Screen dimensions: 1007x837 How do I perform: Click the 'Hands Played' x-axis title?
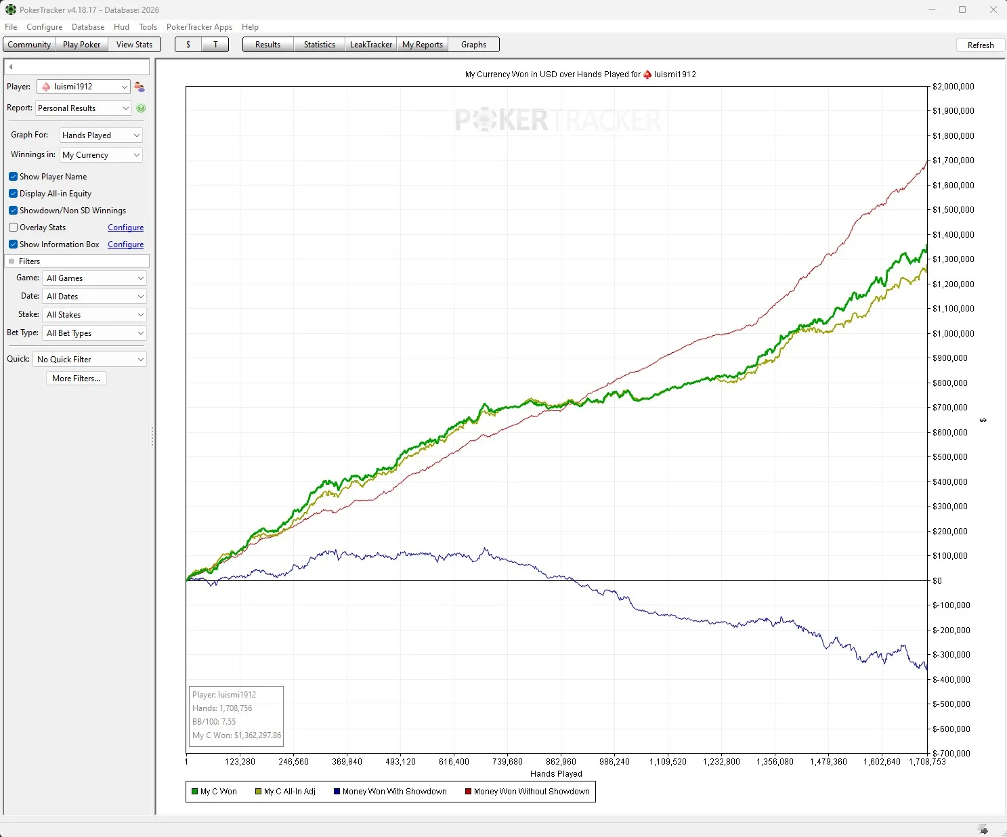tap(556, 774)
